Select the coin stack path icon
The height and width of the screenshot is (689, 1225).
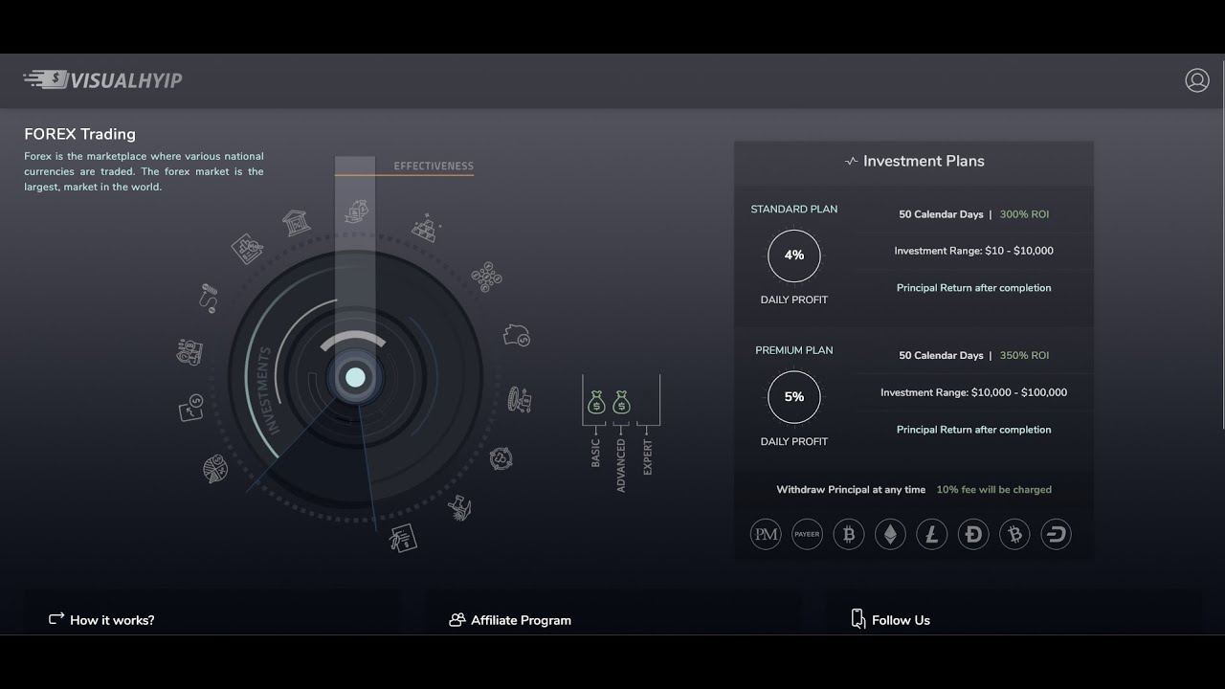click(x=208, y=298)
